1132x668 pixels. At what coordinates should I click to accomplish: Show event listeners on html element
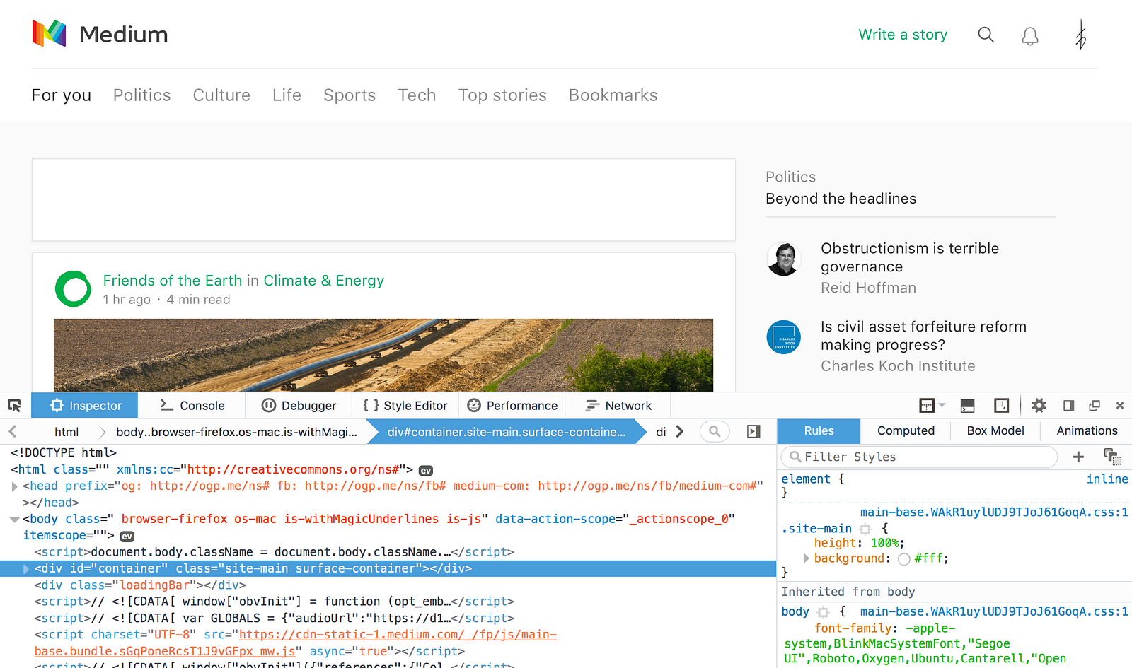[426, 470]
